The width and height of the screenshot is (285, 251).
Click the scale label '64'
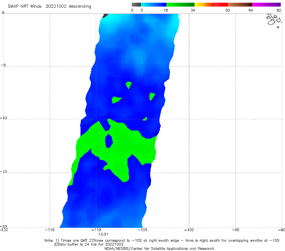(251, 10)
